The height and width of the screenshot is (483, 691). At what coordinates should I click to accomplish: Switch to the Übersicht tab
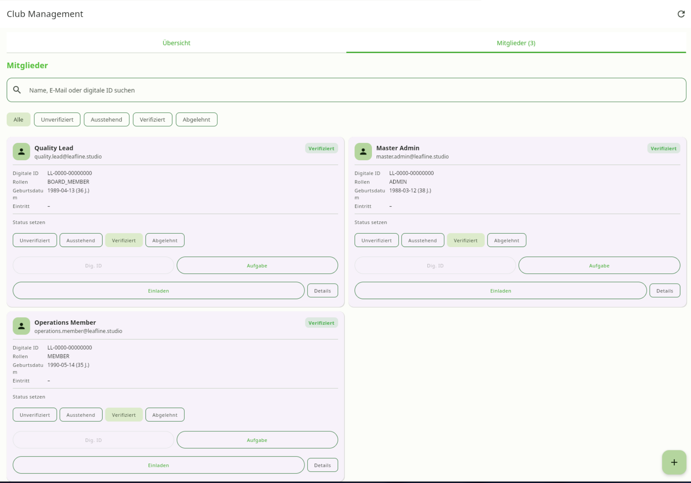[x=176, y=43]
